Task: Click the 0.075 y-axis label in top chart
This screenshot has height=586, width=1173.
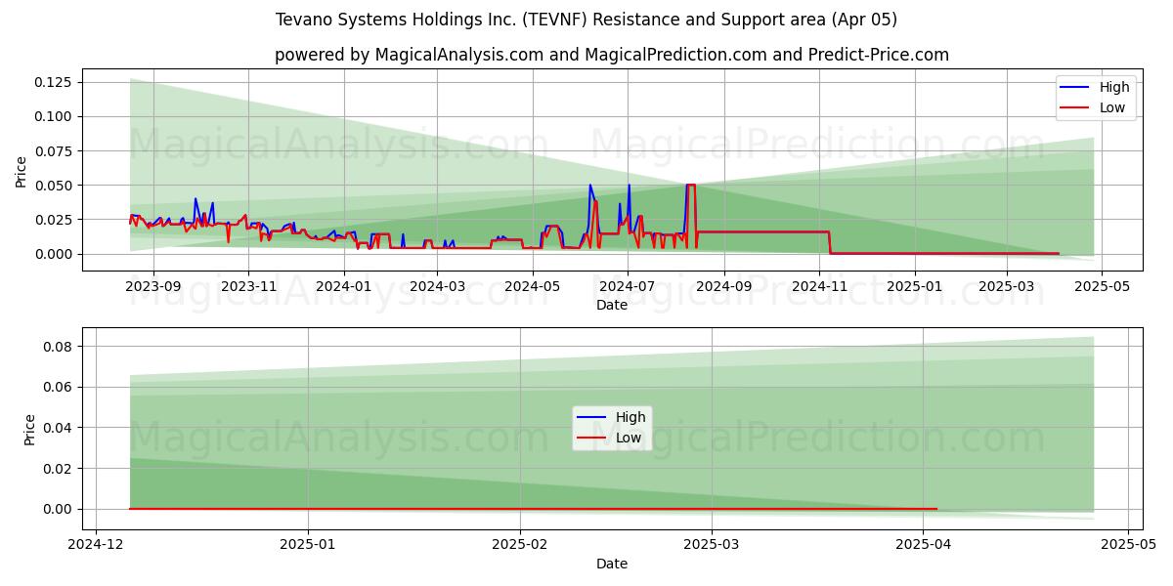Action: (55, 150)
